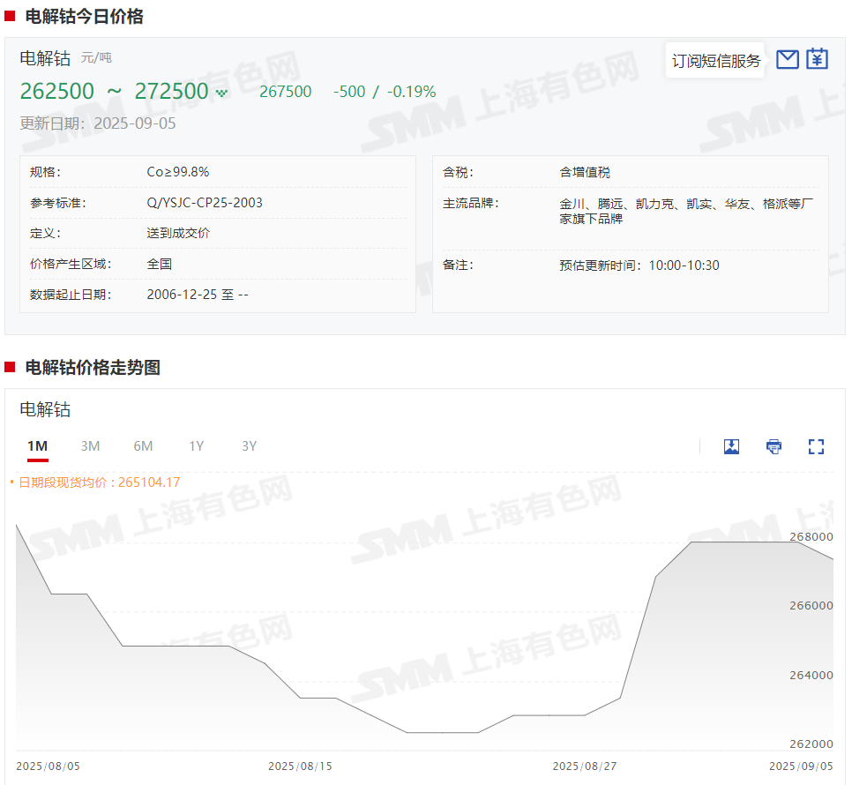Switch the chart to 3M range
This screenshot has width=852, height=785.
[x=90, y=446]
